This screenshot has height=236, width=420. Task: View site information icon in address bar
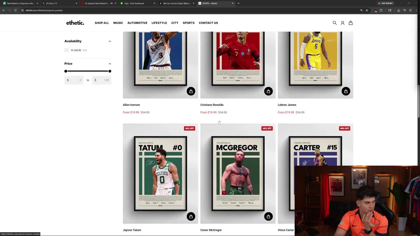(22, 10)
